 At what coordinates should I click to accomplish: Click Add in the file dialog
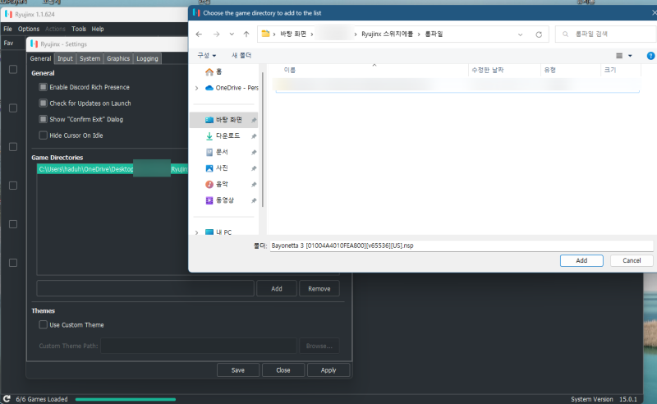pyautogui.click(x=581, y=260)
